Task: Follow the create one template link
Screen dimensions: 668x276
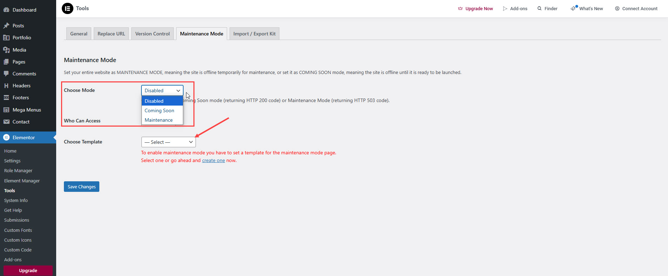Action: click(213, 160)
